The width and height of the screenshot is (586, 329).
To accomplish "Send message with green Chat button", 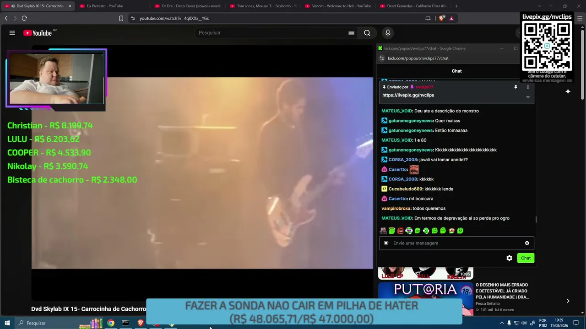I will coord(526,258).
